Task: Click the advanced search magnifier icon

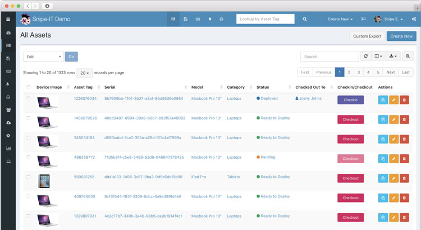Action: [408, 57]
